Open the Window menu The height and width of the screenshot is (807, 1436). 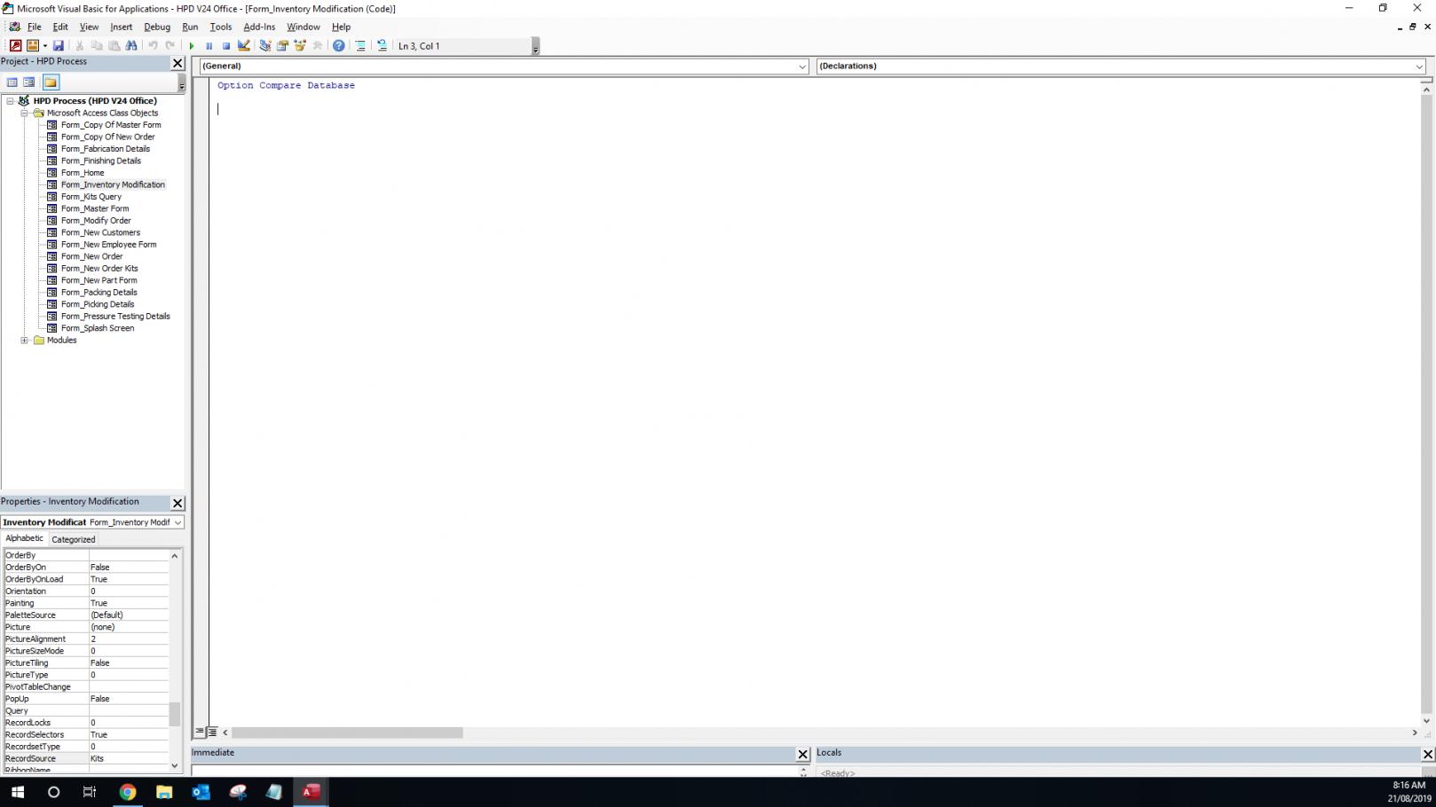tap(304, 27)
